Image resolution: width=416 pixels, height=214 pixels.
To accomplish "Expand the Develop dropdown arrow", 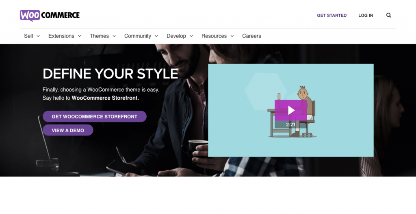I will (x=191, y=36).
